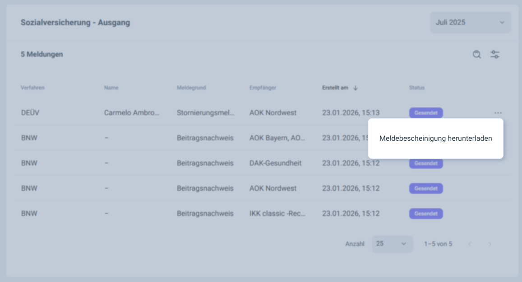The width and height of the screenshot is (522, 282).
Task: Select the IKK classic recipient row
Action: [x=277, y=214]
